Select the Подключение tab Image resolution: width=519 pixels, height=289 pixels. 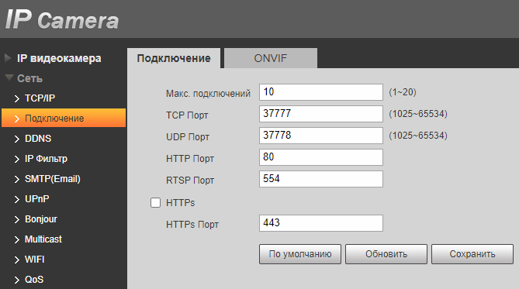pos(174,58)
